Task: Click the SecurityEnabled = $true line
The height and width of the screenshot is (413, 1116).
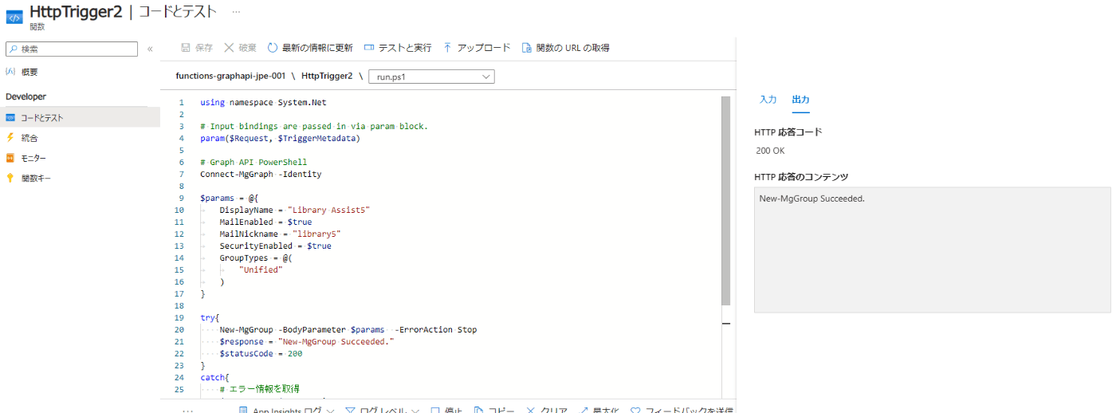Action: pos(275,246)
